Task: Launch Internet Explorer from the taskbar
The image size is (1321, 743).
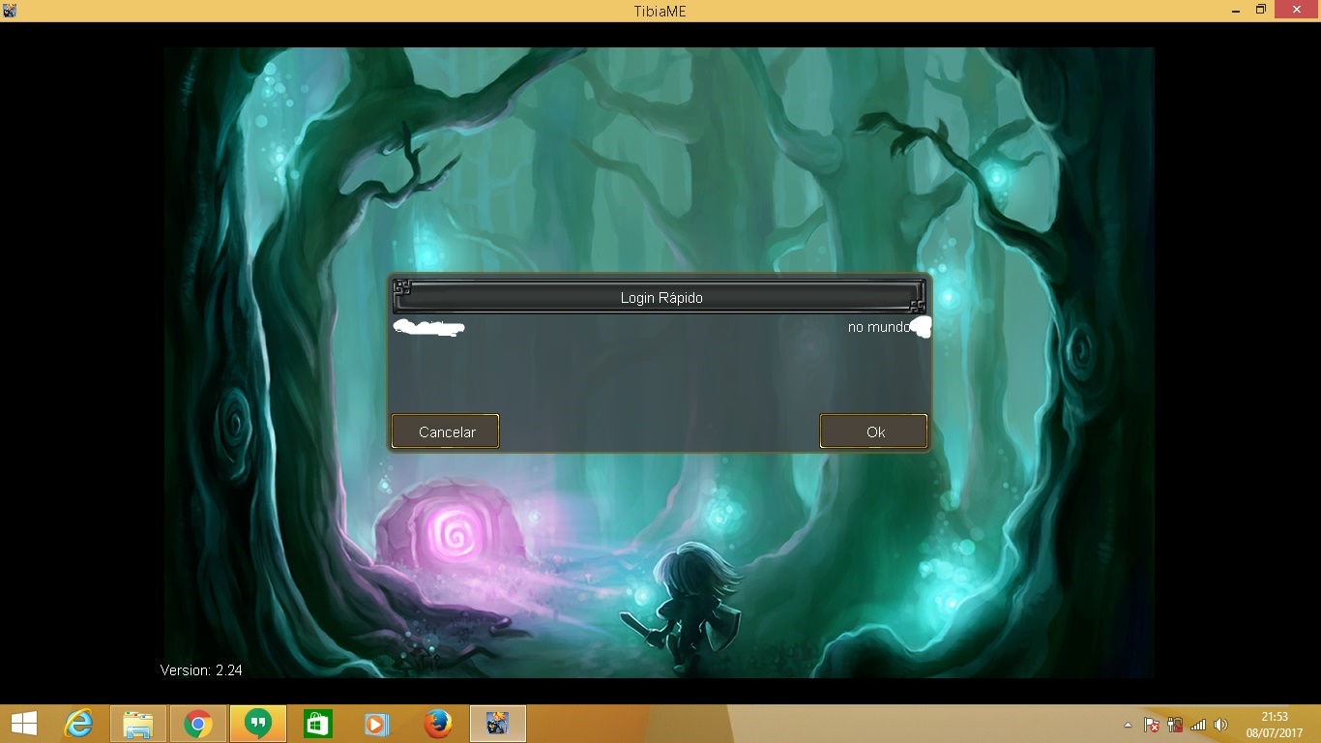Action: (x=78, y=724)
